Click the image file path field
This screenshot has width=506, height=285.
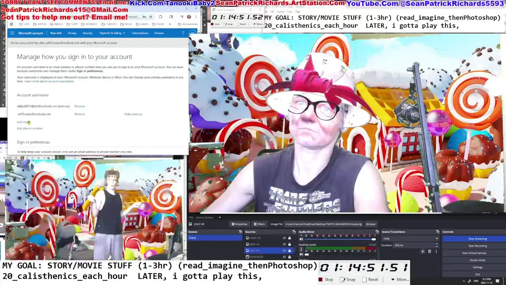point(323,224)
